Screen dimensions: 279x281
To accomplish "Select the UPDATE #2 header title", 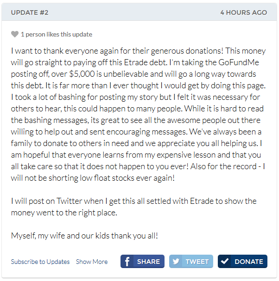I will (30, 12).
